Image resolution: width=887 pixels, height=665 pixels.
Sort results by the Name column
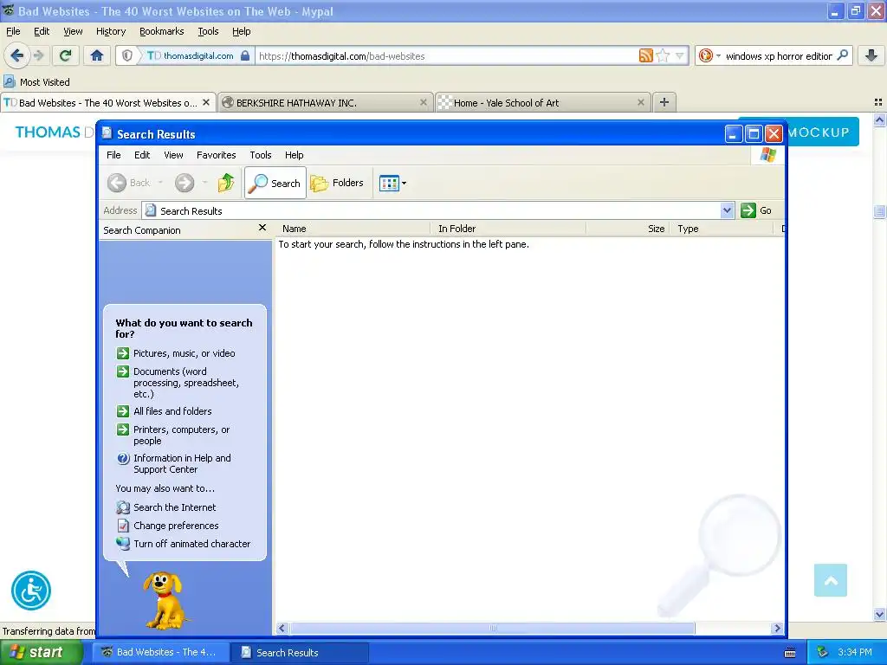[353, 229]
